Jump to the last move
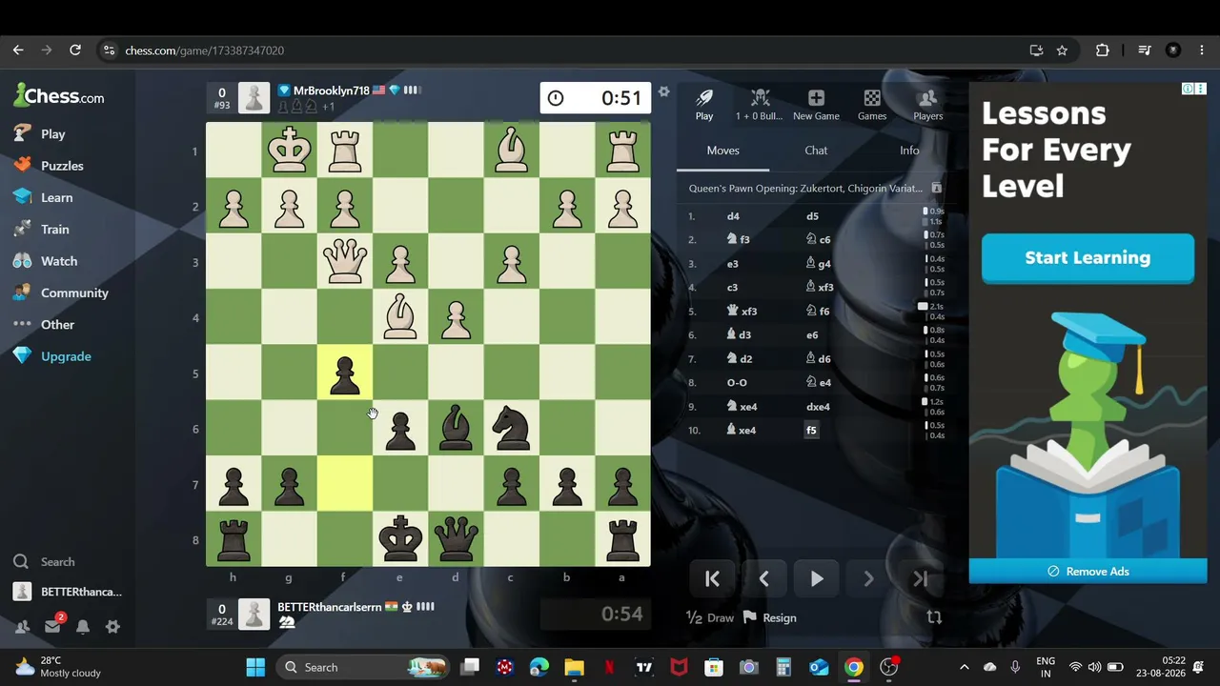This screenshot has width=1220, height=686. [x=920, y=578]
